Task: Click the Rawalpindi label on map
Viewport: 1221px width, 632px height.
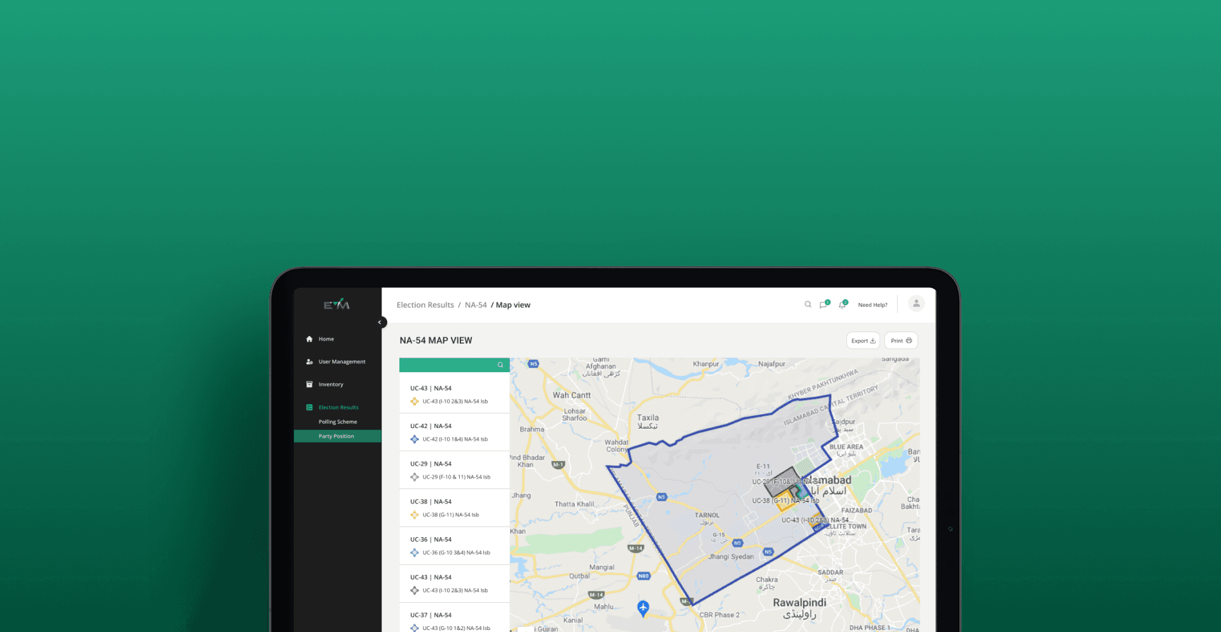Action: click(799, 603)
